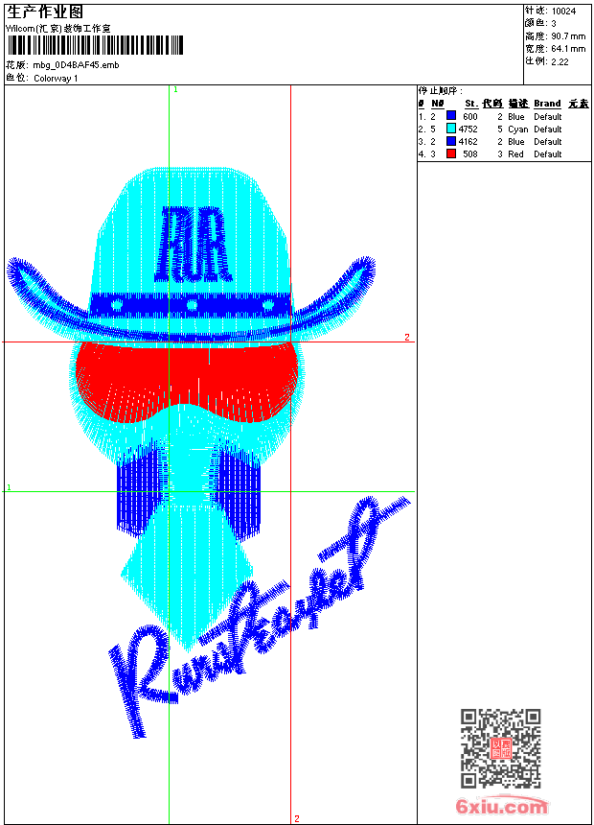Click 'Default' brand in the Cyan row

(548, 129)
